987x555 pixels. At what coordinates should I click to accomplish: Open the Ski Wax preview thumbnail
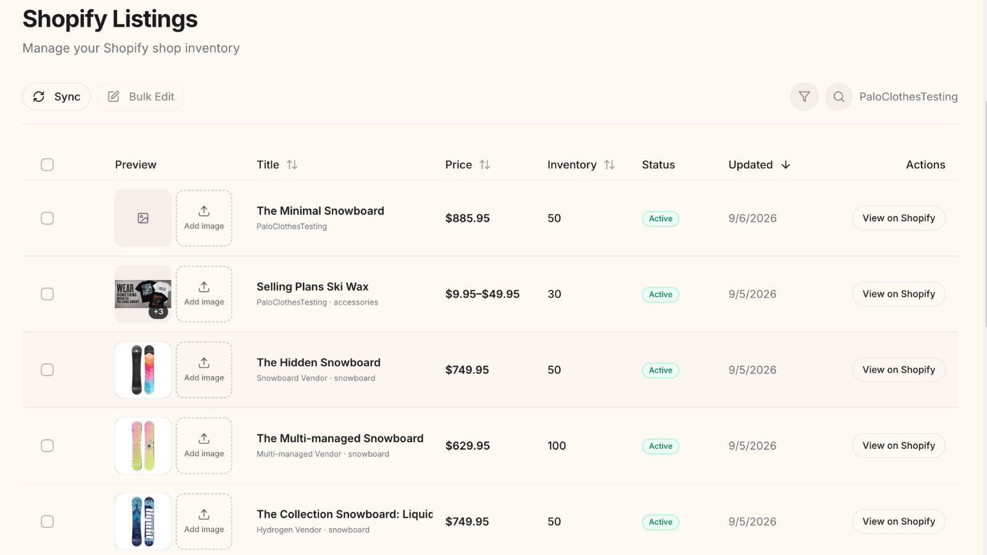click(143, 294)
